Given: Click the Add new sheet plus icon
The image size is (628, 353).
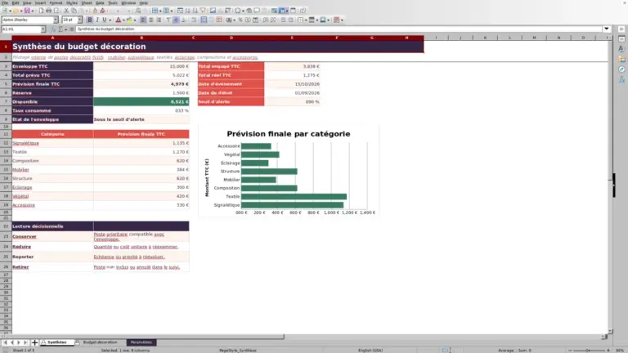Looking at the screenshot, I should click(x=34, y=342).
